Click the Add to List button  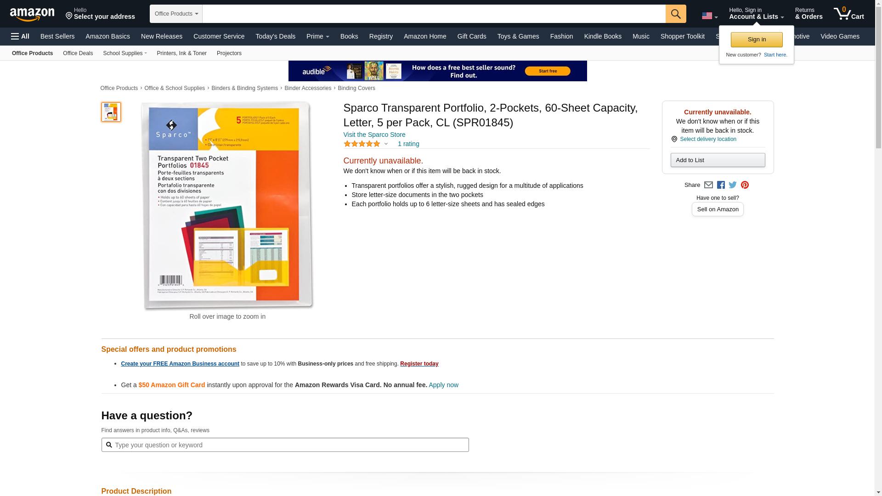coord(718,160)
